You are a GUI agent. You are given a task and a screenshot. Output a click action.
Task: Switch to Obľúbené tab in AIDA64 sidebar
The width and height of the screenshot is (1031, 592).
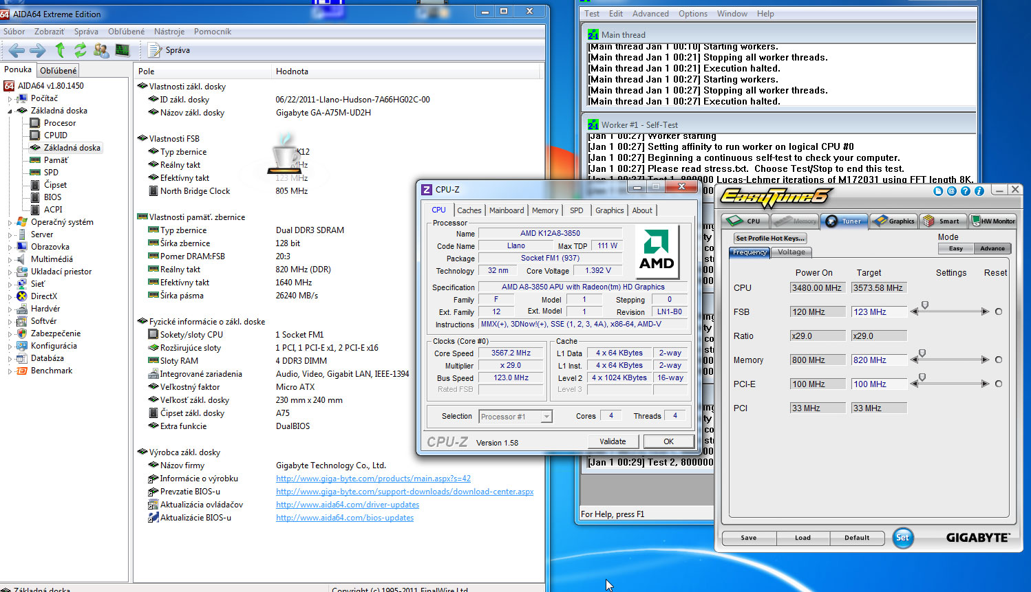(x=59, y=70)
